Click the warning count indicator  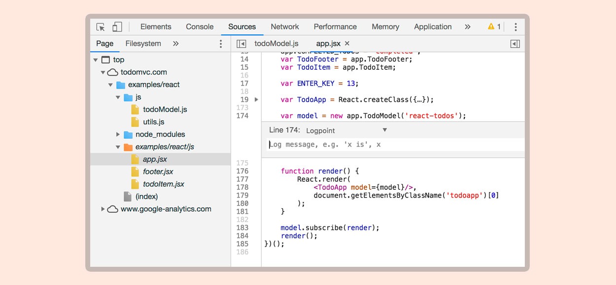[494, 27]
